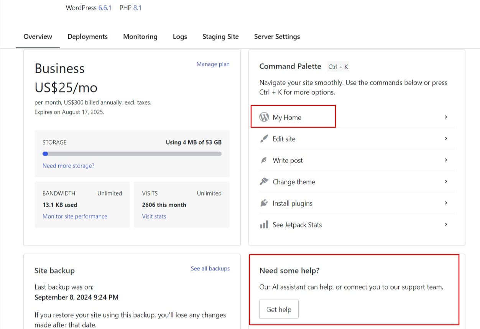Click the pin icon for Change theme

[x=264, y=182]
